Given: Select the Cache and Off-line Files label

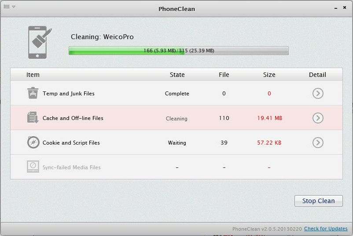Looking at the screenshot, I should coord(73,118).
